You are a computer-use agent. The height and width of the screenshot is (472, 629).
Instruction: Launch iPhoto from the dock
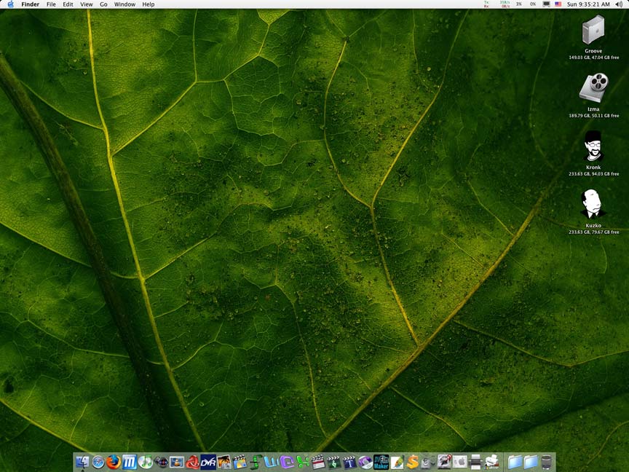pyautogui.click(x=224, y=462)
